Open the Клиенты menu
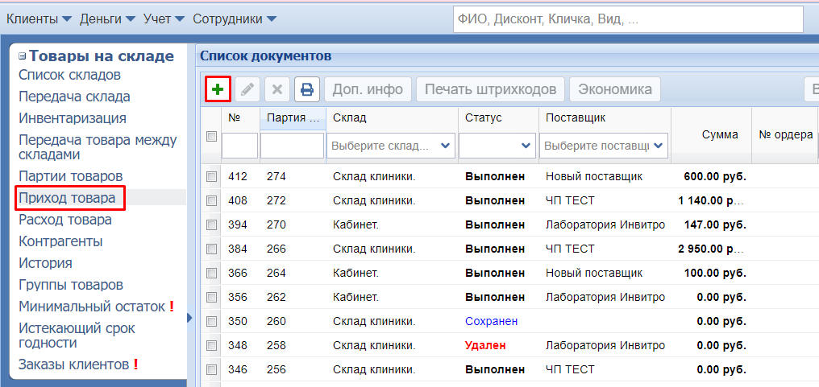 (x=39, y=19)
